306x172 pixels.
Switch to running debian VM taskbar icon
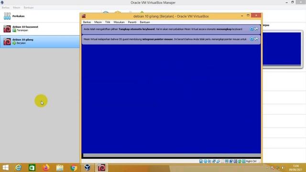coord(101,168)
